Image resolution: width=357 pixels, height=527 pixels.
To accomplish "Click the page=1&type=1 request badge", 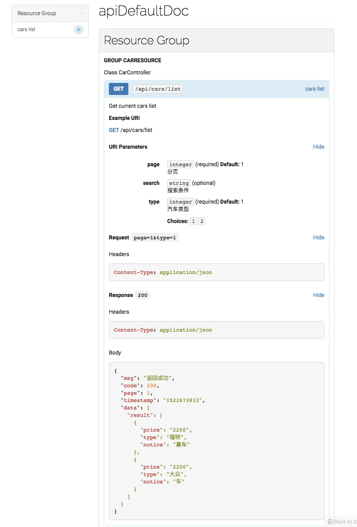I will pyautogui.click(x=155, y=237).
